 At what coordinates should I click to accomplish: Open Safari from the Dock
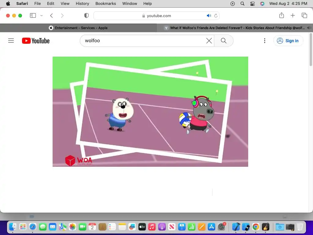(x=33, y=227)
